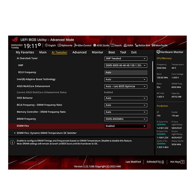The image size is (195, 195).
Task: Switch to the Main tab
Action: [43, 52]
